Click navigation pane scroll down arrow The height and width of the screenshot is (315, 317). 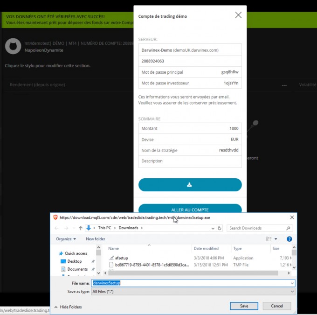point(98,273)
